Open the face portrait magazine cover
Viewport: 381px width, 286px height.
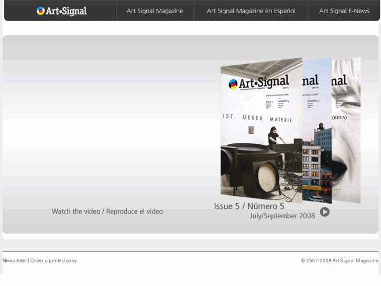pos(346,130)
